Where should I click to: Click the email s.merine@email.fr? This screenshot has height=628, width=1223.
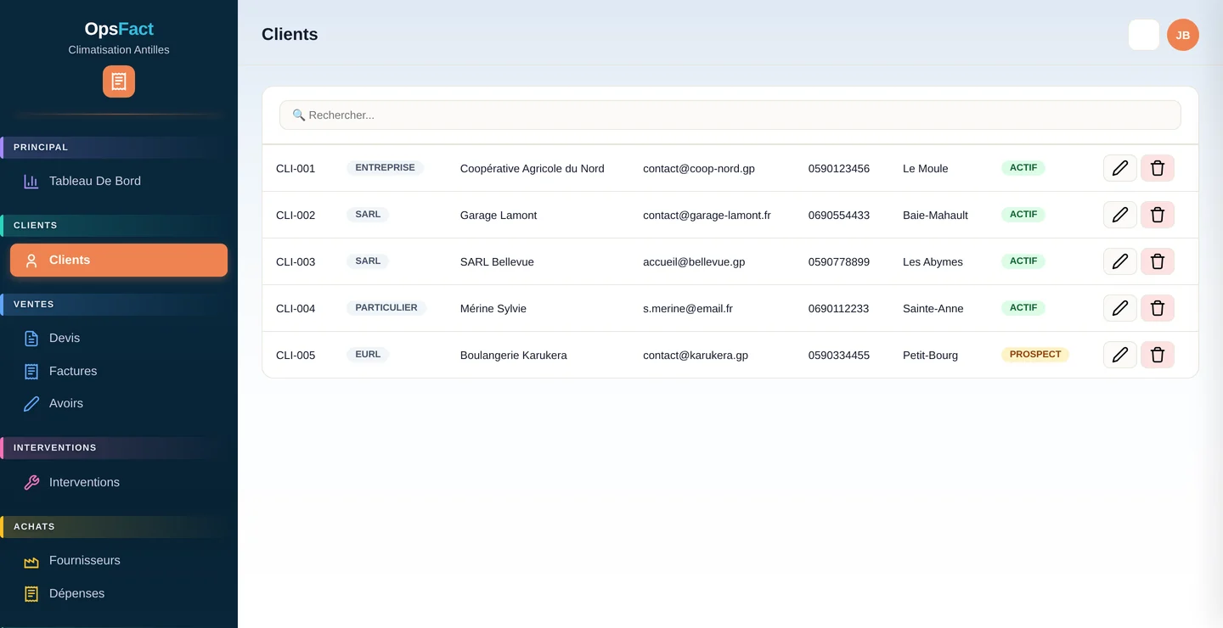click(688, 309)
